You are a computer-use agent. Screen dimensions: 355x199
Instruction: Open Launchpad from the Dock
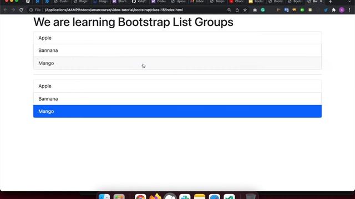[x=119, y=197]
